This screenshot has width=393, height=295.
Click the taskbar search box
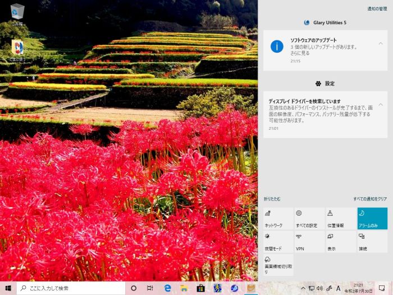coord(71,288)
